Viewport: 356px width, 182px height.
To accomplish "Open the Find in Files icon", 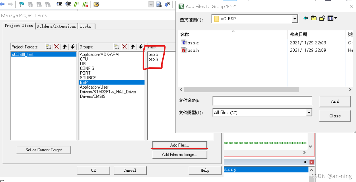I will (96, 4).
